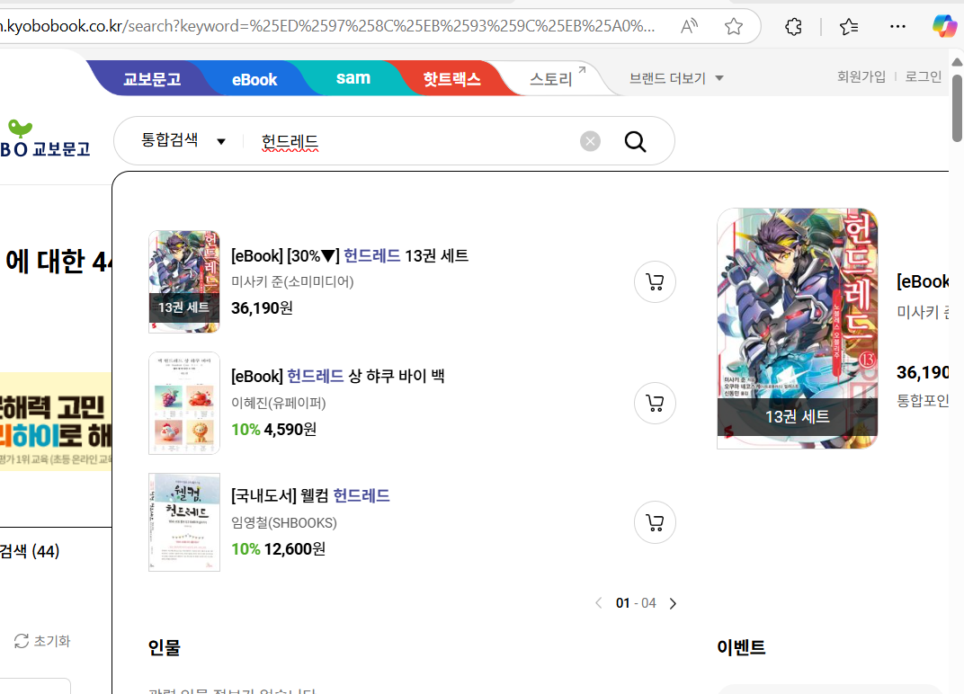The height and width of the screenshot is (694, 964).
Task: Open the 통합검색 search scope dropdown
Action: (183, 141)
